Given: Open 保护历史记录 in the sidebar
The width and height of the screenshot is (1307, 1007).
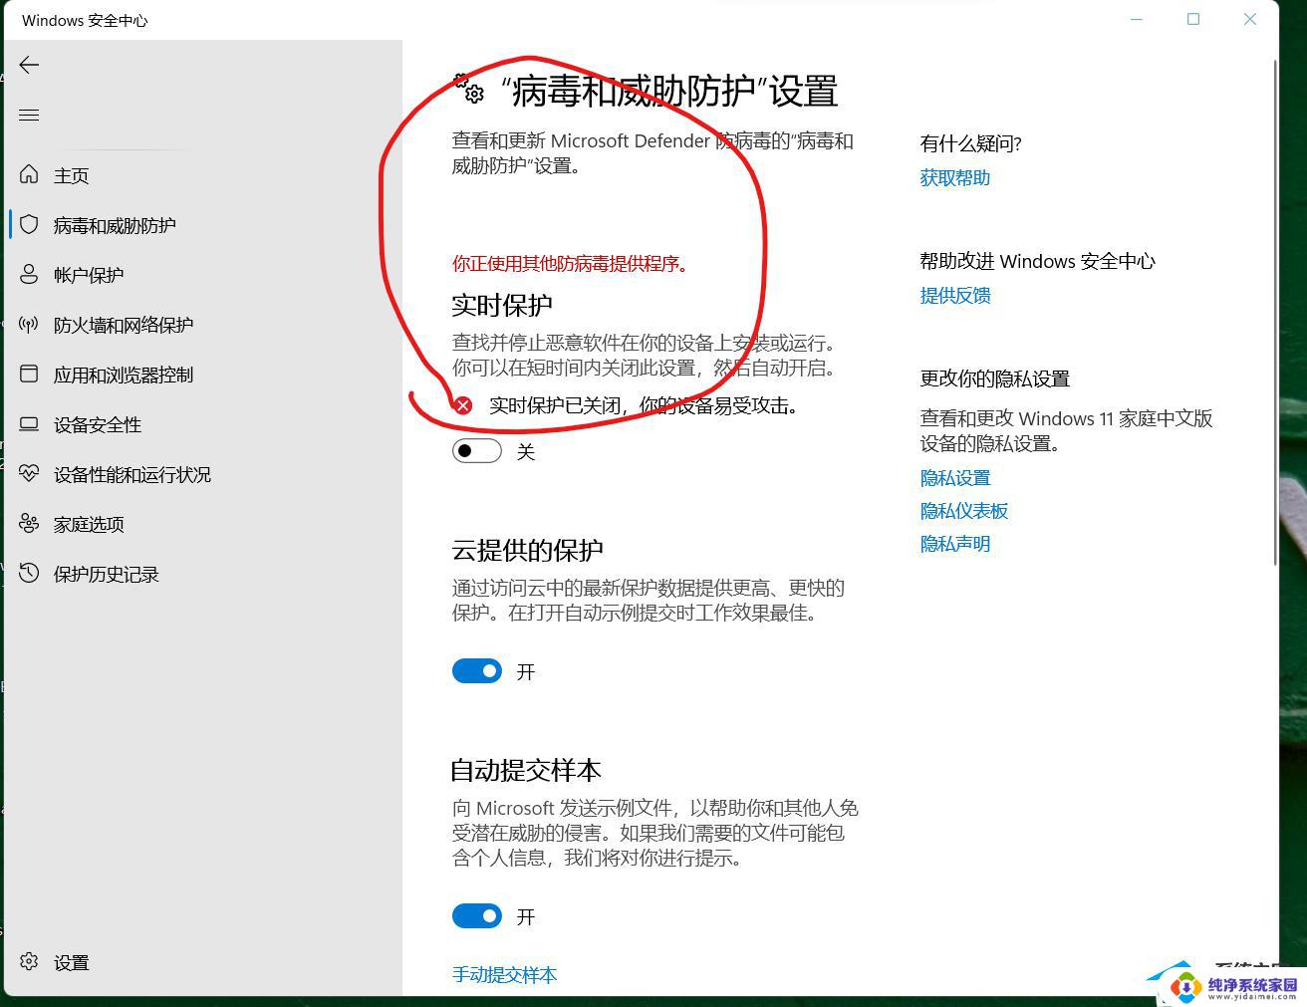Looking at the screenshot, I should [x=107, y=574].
